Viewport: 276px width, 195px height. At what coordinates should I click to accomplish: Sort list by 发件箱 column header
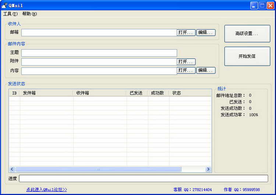tap(46, 93)
